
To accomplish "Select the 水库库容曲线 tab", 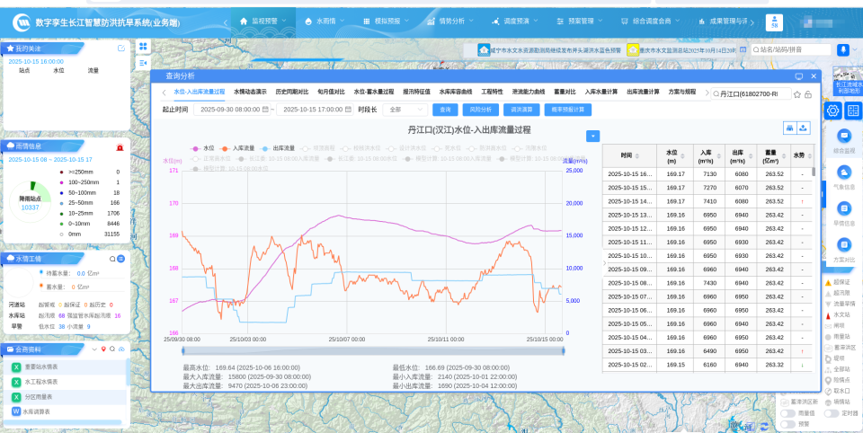I will point(456,92).
